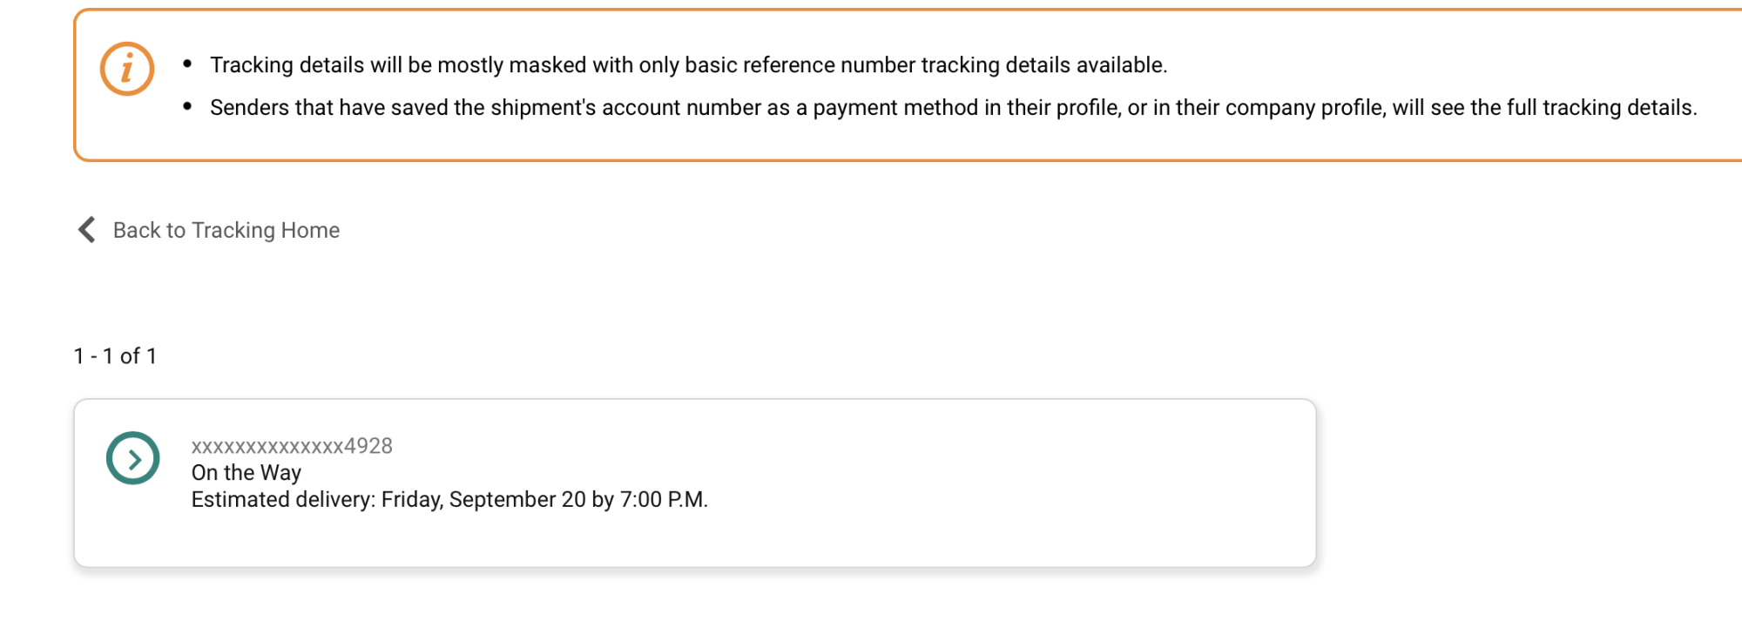Viewport: 1742px width, 628px height.
Task: Click the Estimated delivery Friday September 20 line
Action: click(x=449, y=500)
